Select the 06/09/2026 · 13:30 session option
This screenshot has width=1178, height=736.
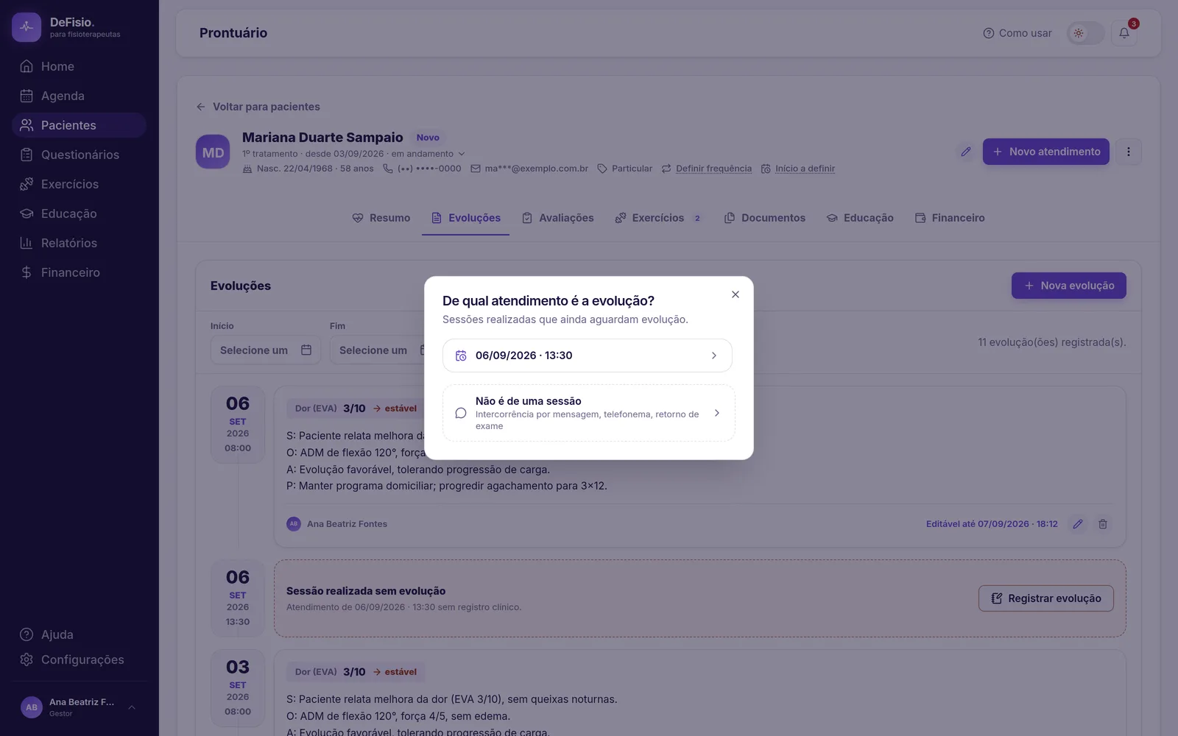(588, 355)
